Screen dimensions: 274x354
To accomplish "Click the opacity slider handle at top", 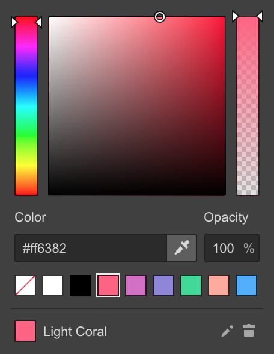I will [248, 16].
